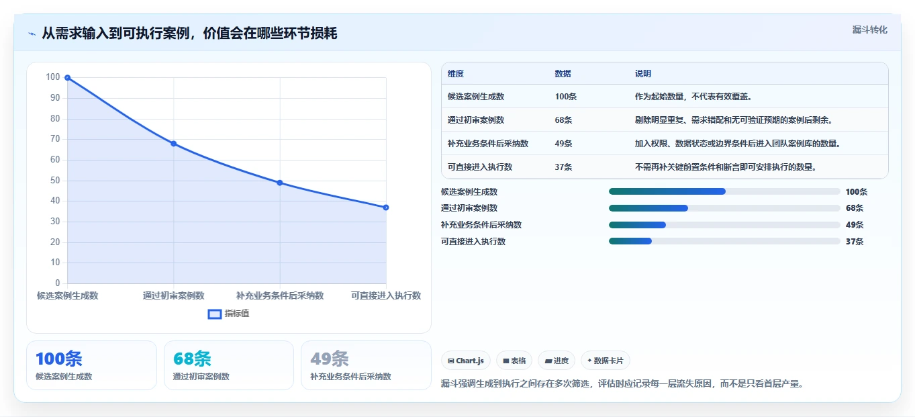Click description starting with 加入权限

pos(738,144)
